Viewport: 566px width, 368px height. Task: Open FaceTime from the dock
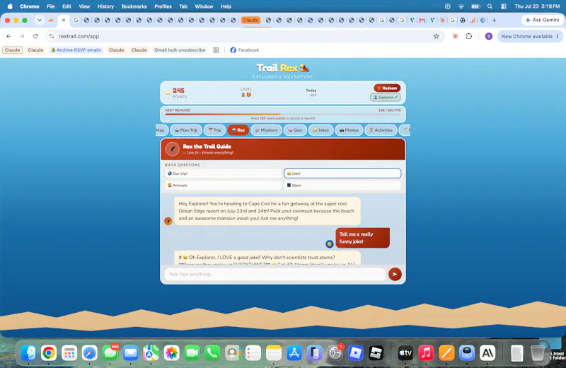pos(192,353)
